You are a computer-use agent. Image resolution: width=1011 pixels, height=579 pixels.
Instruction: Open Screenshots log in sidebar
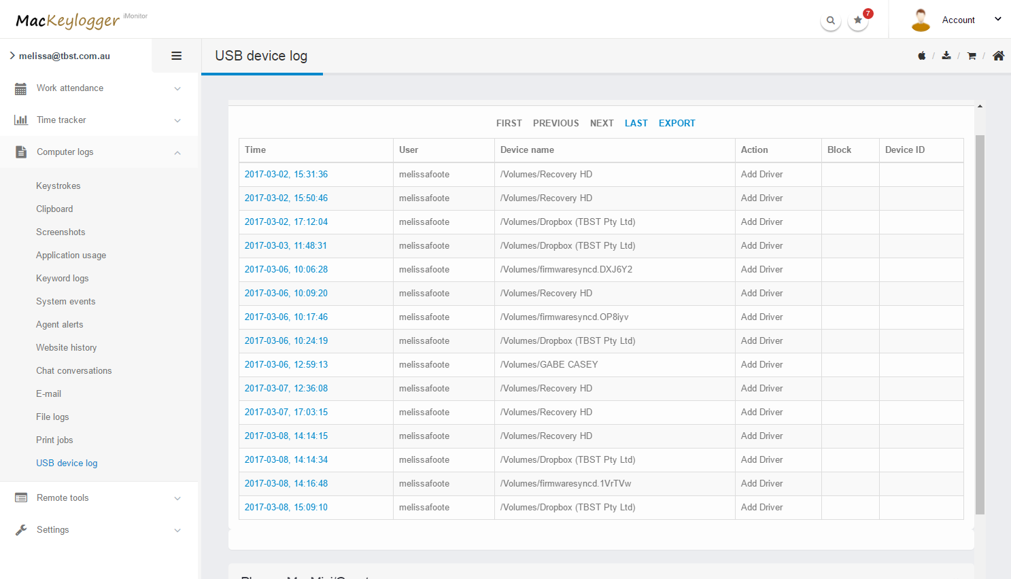[x=61, y=232]
